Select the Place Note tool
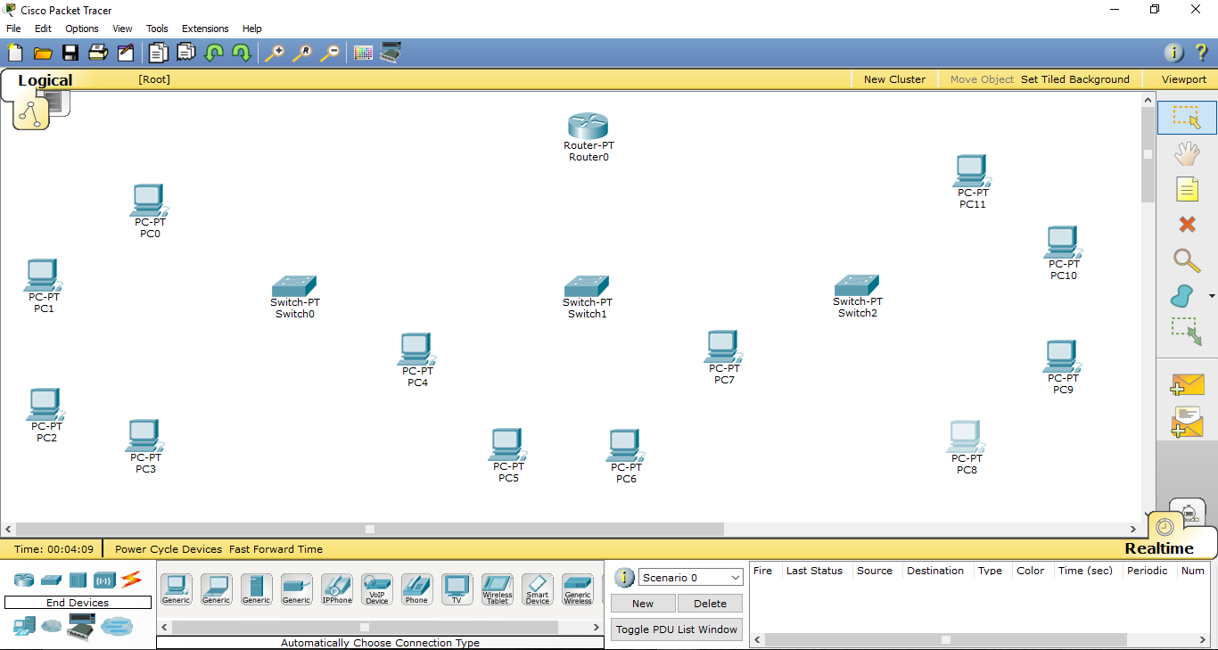1218x650 pixels. pyautogui.click(x=1187, y=189)
